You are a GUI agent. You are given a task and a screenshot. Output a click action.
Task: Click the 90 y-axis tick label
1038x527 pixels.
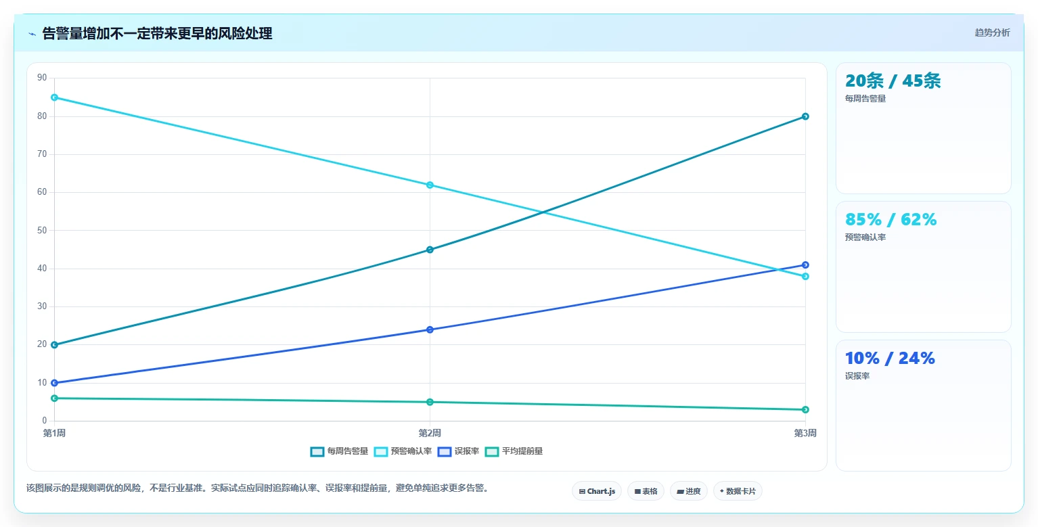tap(42, 78)
